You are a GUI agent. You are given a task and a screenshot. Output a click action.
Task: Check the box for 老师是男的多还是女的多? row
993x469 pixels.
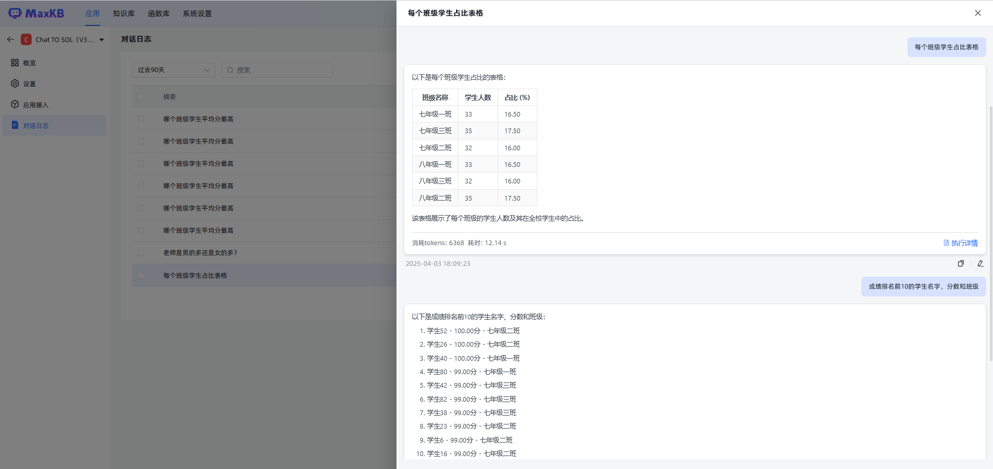click(141, 253)
